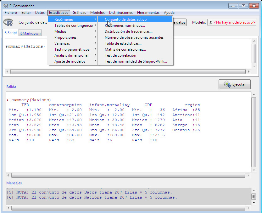
Task: Open the Herramientas menu
Action: point(148,13)
